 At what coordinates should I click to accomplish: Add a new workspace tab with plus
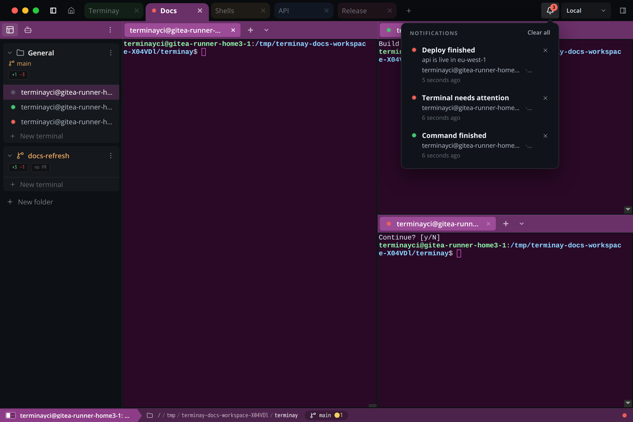tap(409, 11)
